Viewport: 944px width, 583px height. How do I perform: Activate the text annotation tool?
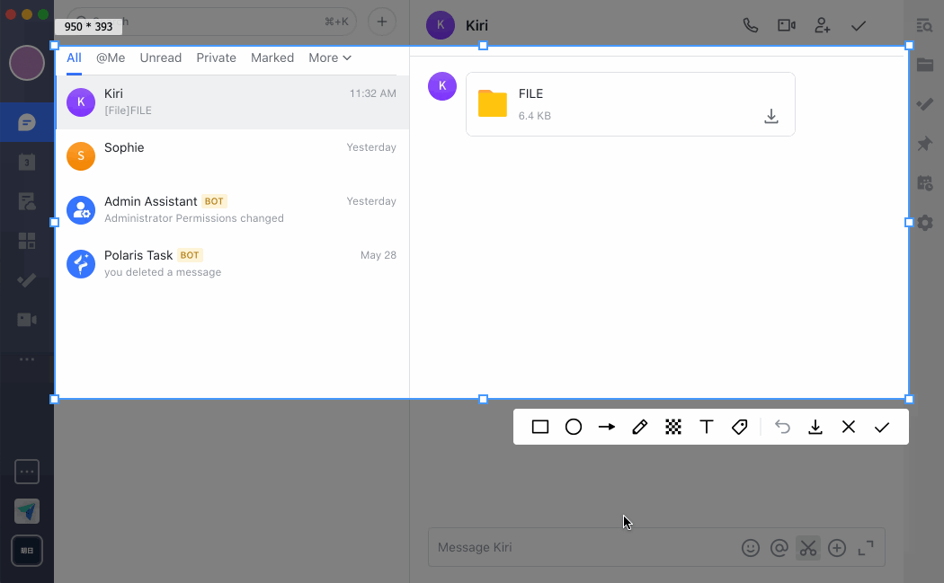707,428
